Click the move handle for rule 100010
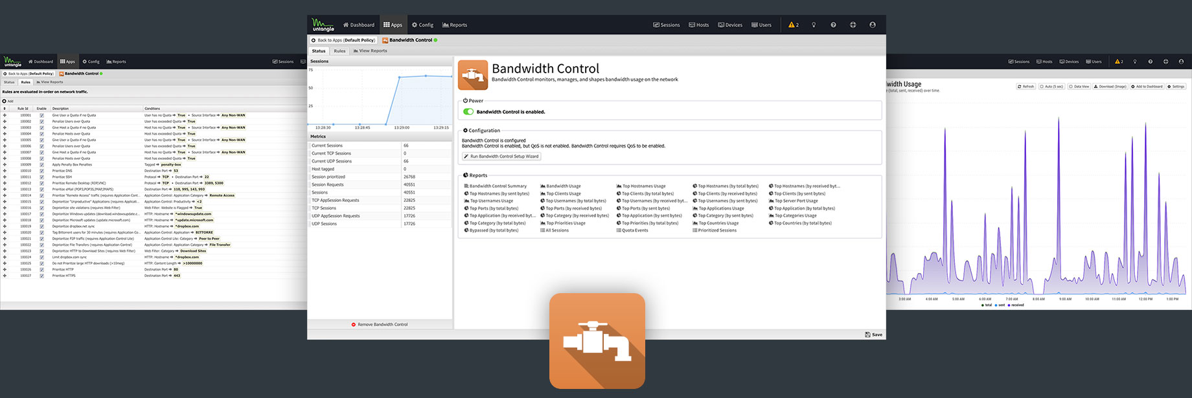1192x398 pixels. [x=5, y=171]
